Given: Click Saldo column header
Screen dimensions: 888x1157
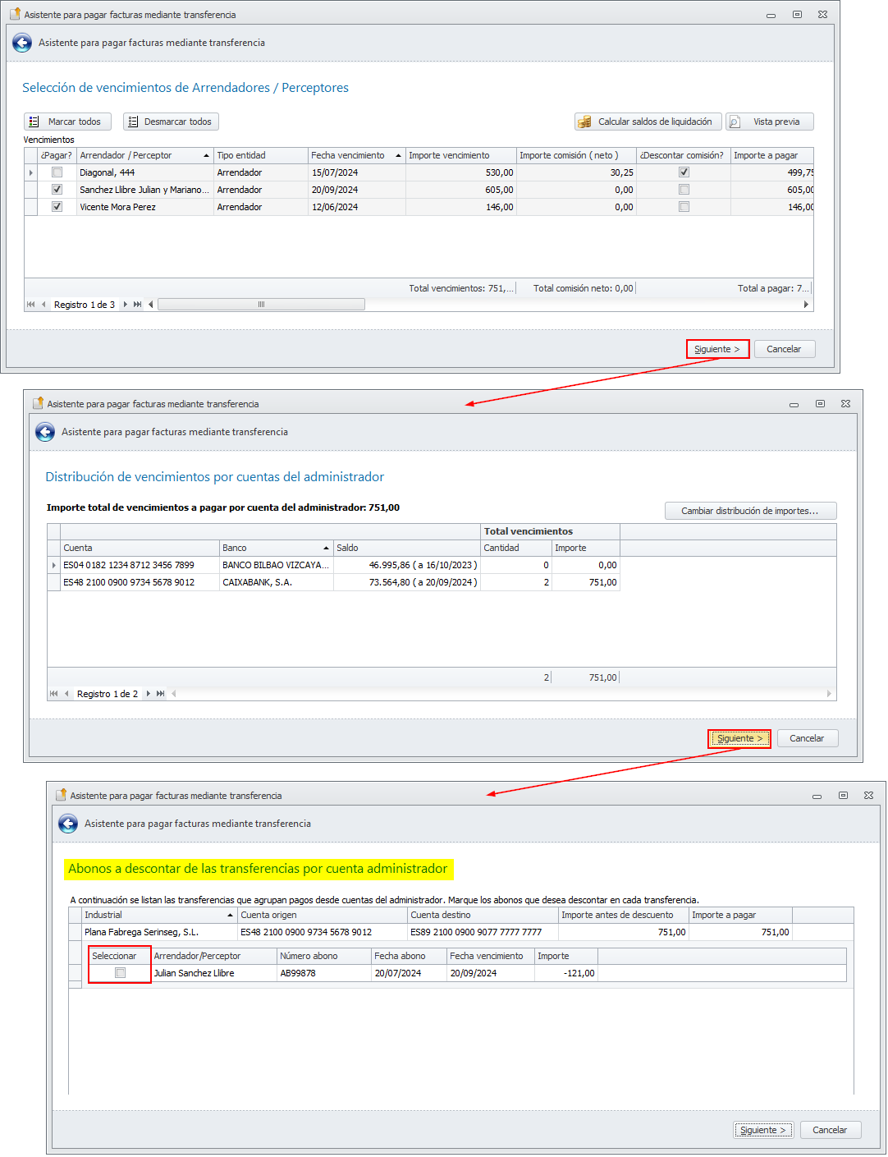Looking at the screenshot, I should [406, 548].
